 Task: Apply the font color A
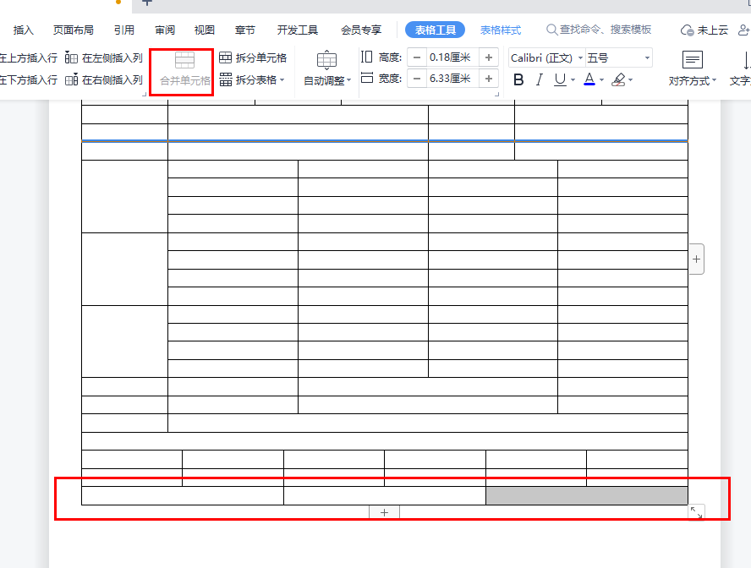589,79
